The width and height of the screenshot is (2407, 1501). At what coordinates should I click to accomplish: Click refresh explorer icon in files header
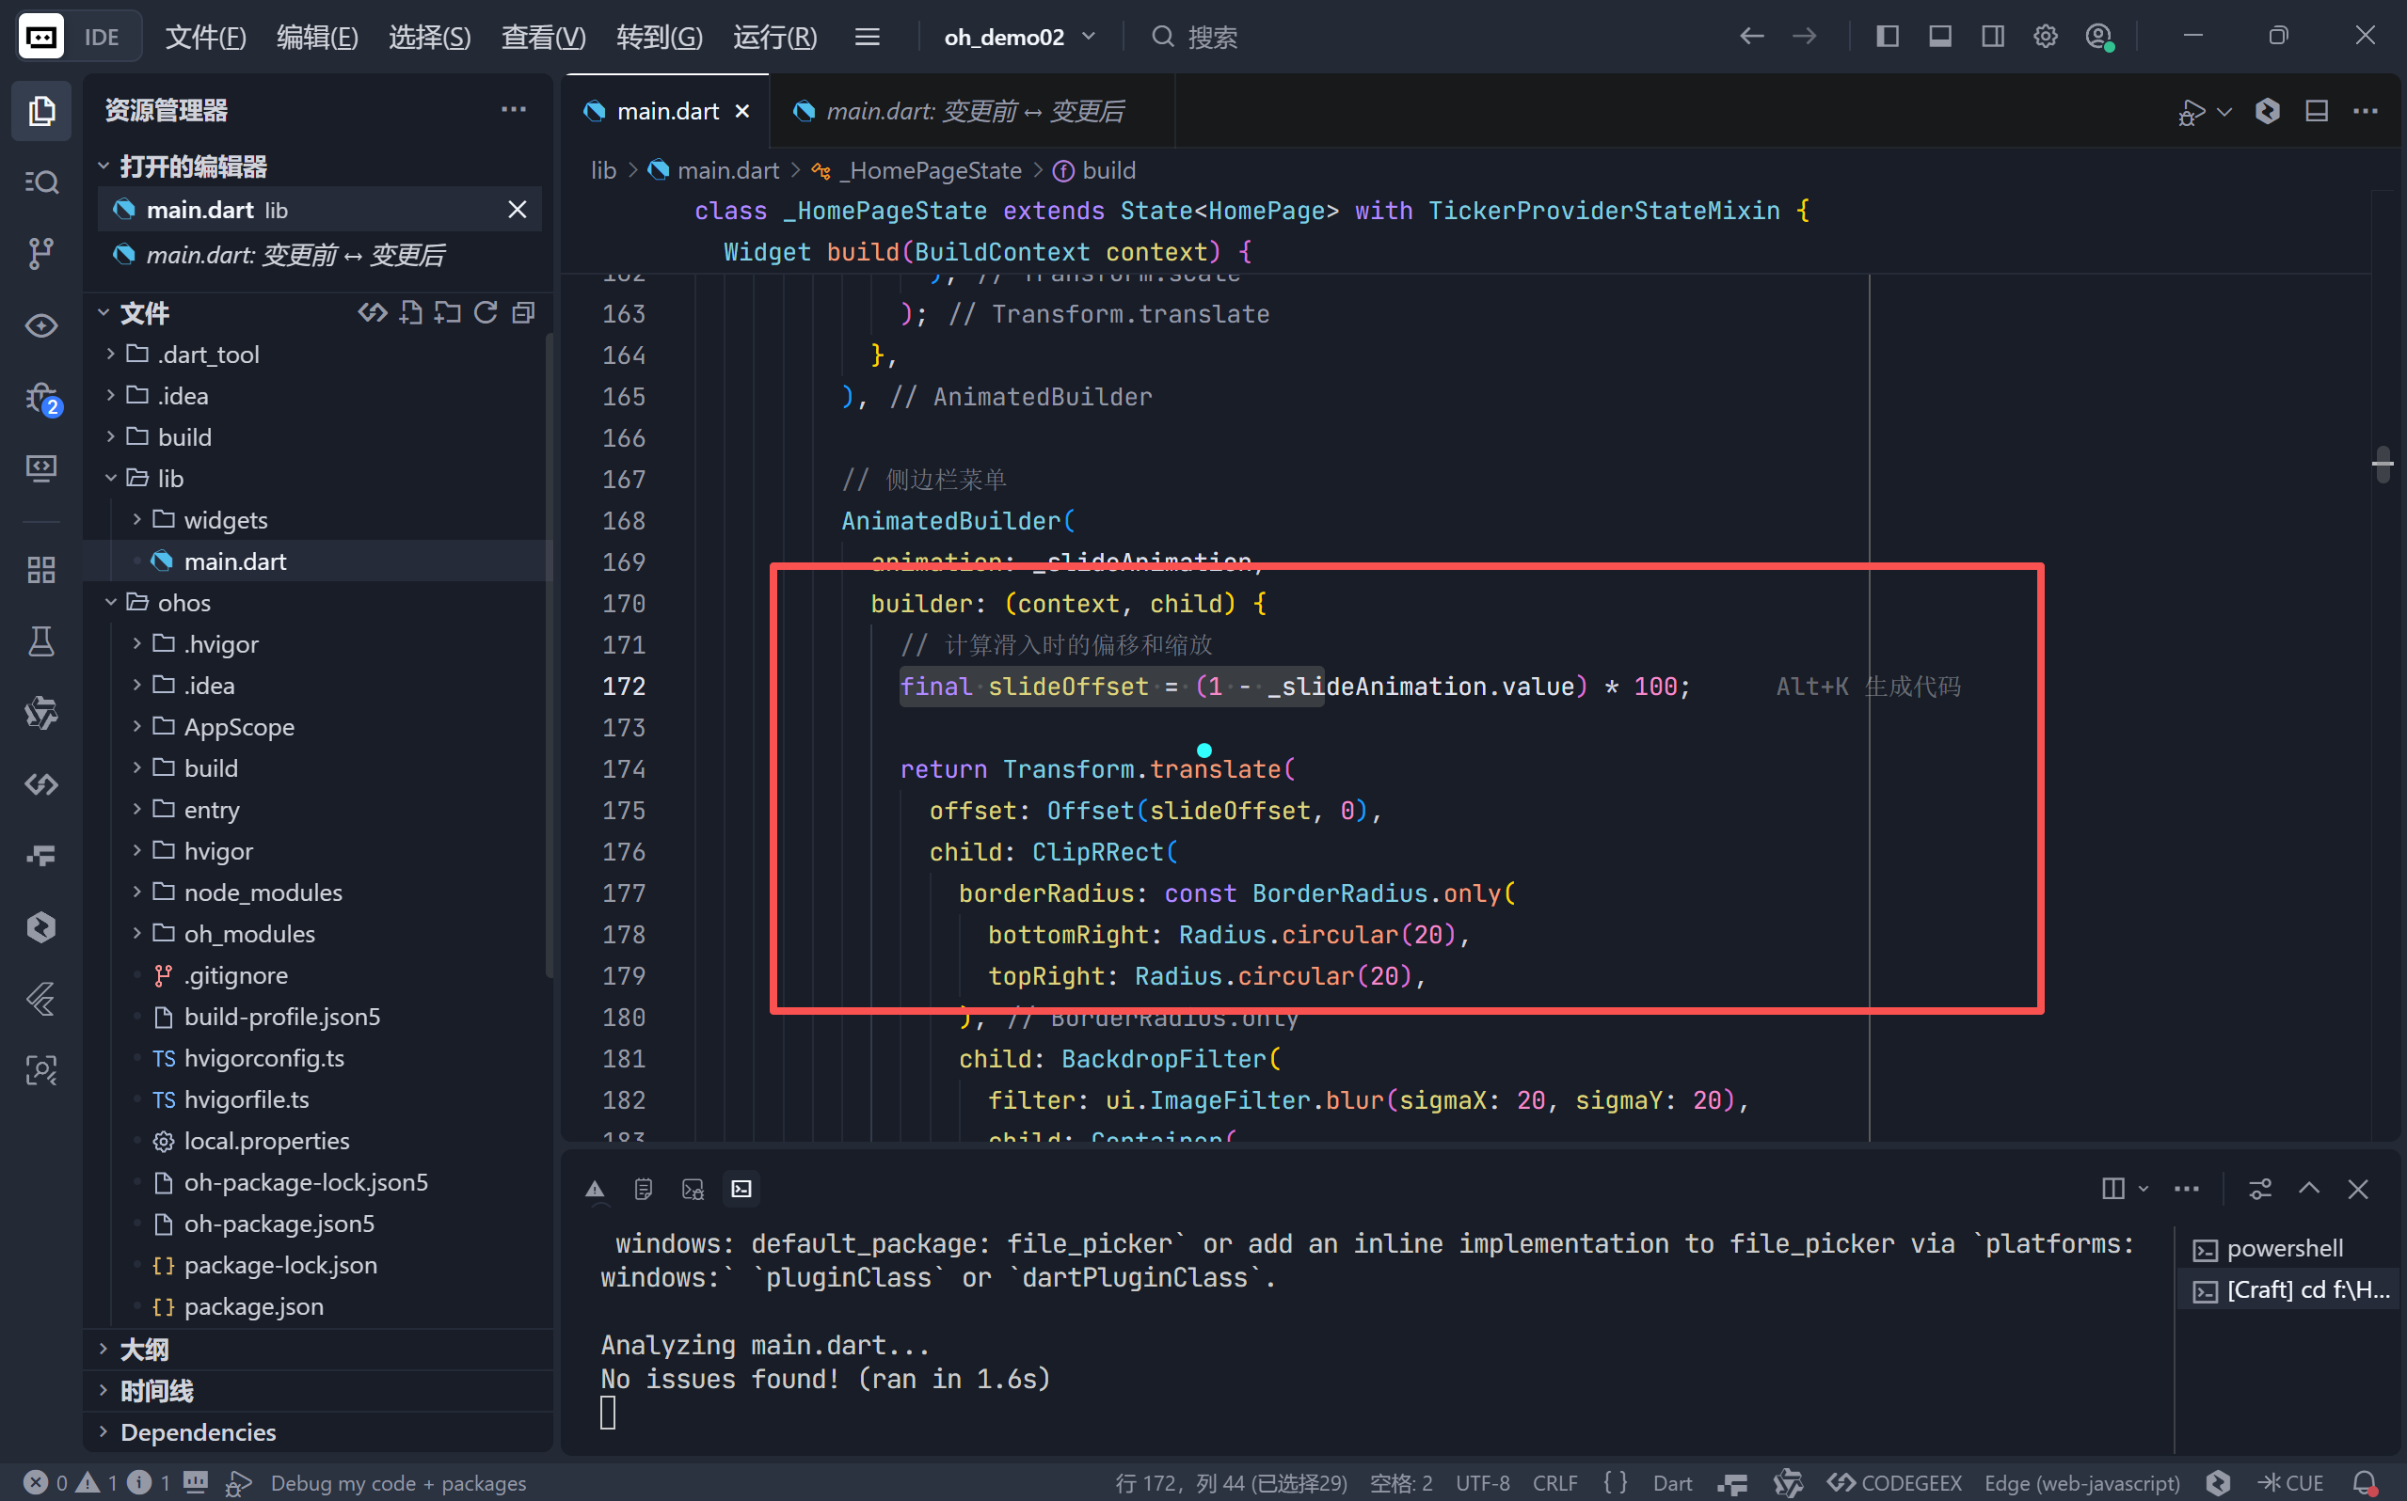[486, 314]
